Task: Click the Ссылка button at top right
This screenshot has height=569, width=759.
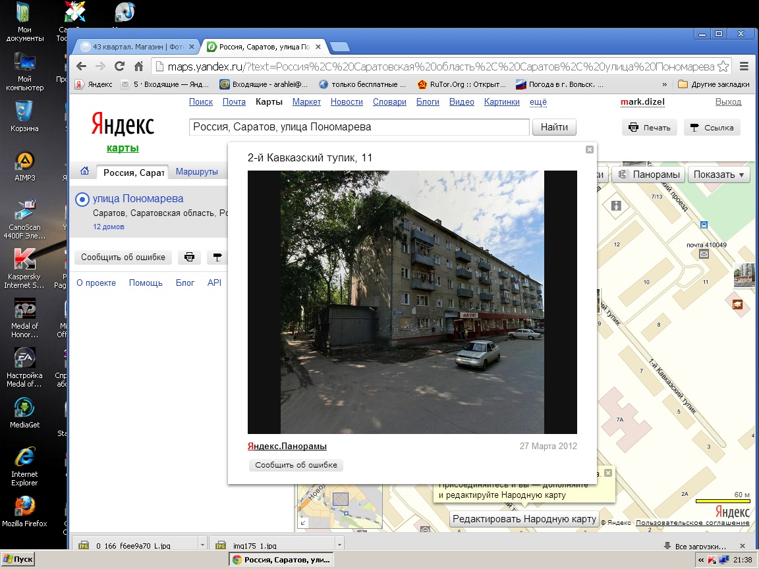Action: tap(712, 128)
